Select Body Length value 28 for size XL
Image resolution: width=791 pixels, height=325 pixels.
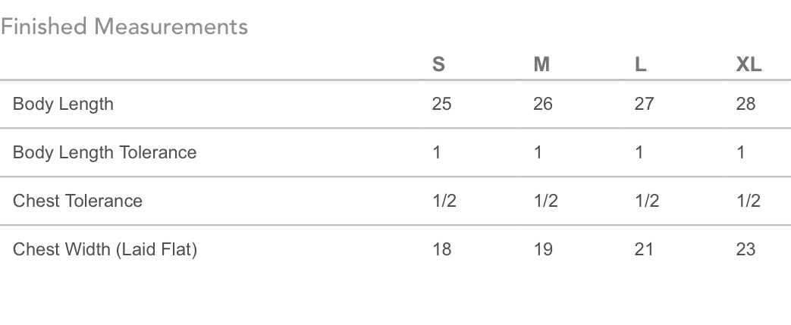point(746,104)
